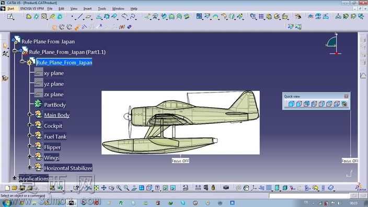Screen dimensions: 368x207
Task: Select the Sketcher tool icon
Action: click(10, 16)
